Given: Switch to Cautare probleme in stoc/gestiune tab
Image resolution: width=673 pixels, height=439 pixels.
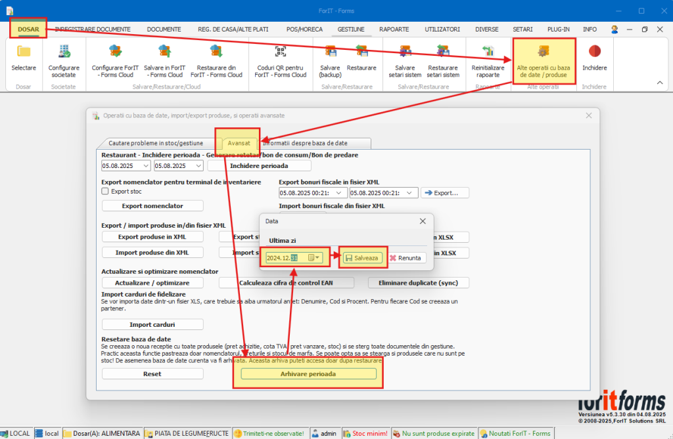Looking at the screenshot, I should (x=156, y=143).
